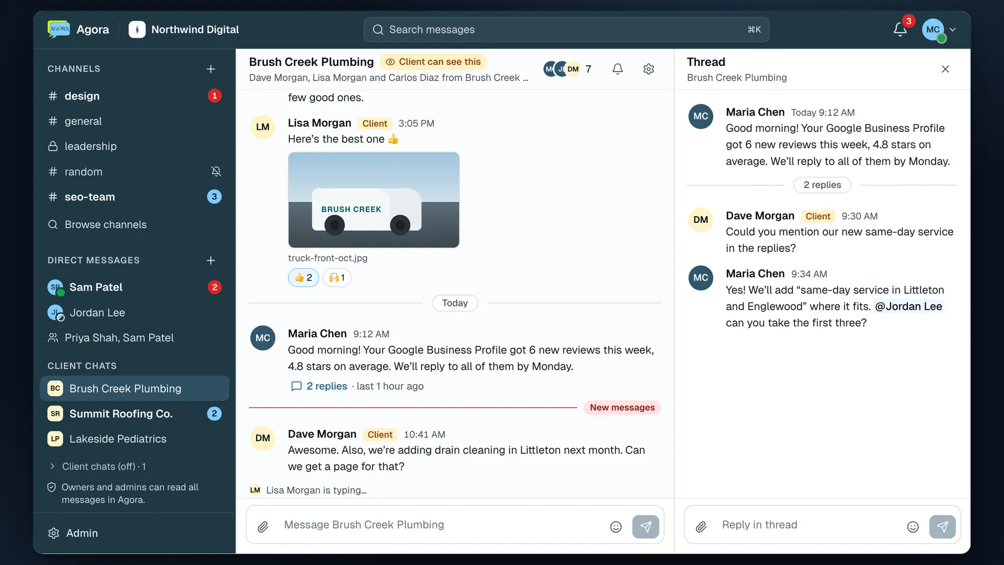Toggle channel notifications bell in header
The width and height of the screenshot is (1004, 565).
click(x=618, y=69)
